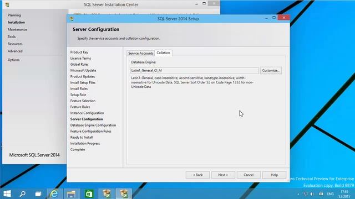Screen dimensions: 355x199
Task: Click the network tray icon
Action: 305,194
